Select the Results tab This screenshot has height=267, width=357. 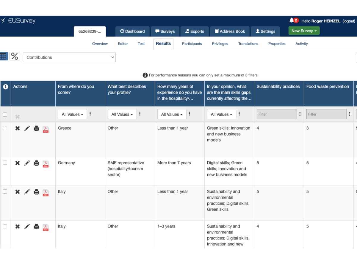[x=163, y=44]
